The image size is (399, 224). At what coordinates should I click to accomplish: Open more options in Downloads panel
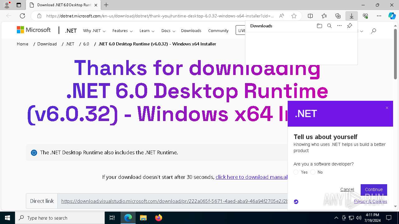(339, 26)
